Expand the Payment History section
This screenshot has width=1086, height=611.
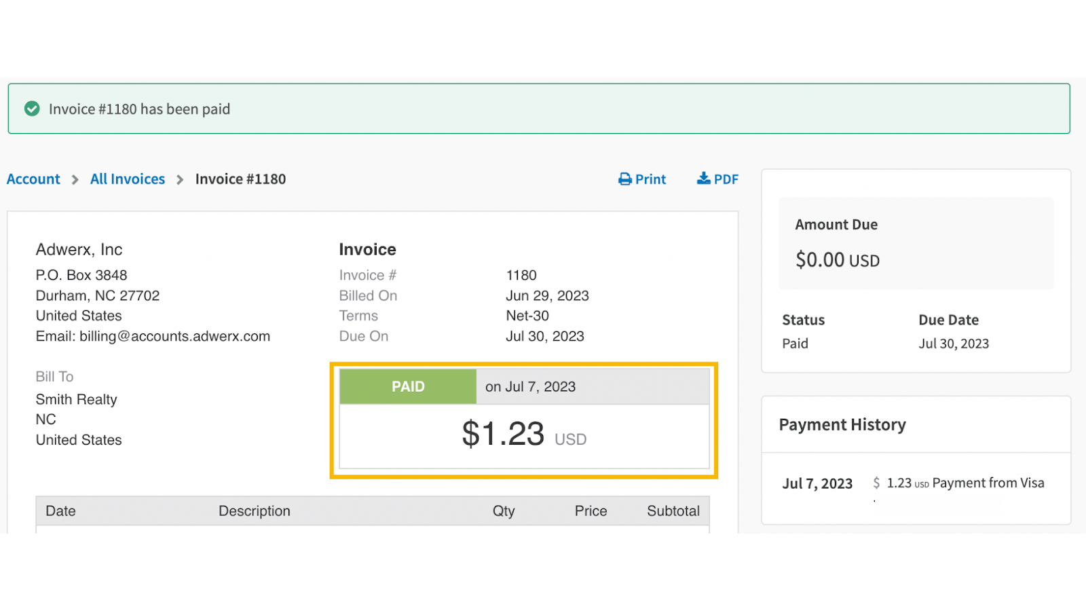coord(842,424)
